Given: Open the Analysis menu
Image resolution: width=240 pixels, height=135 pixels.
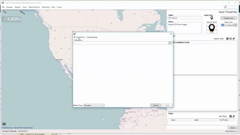Looking at the screenshot, I should click(x=18, y=7).
